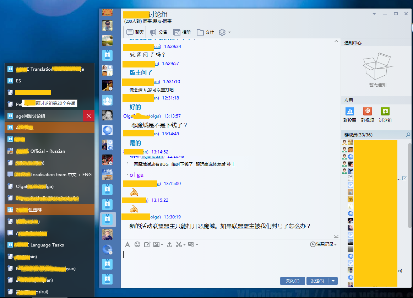Viewport: 413px width, 298px height.
Task: Open the 消息记录 history dropdown arrow
Action: 335,245
